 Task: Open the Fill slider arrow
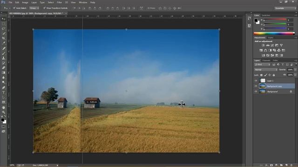coord(295,75)
